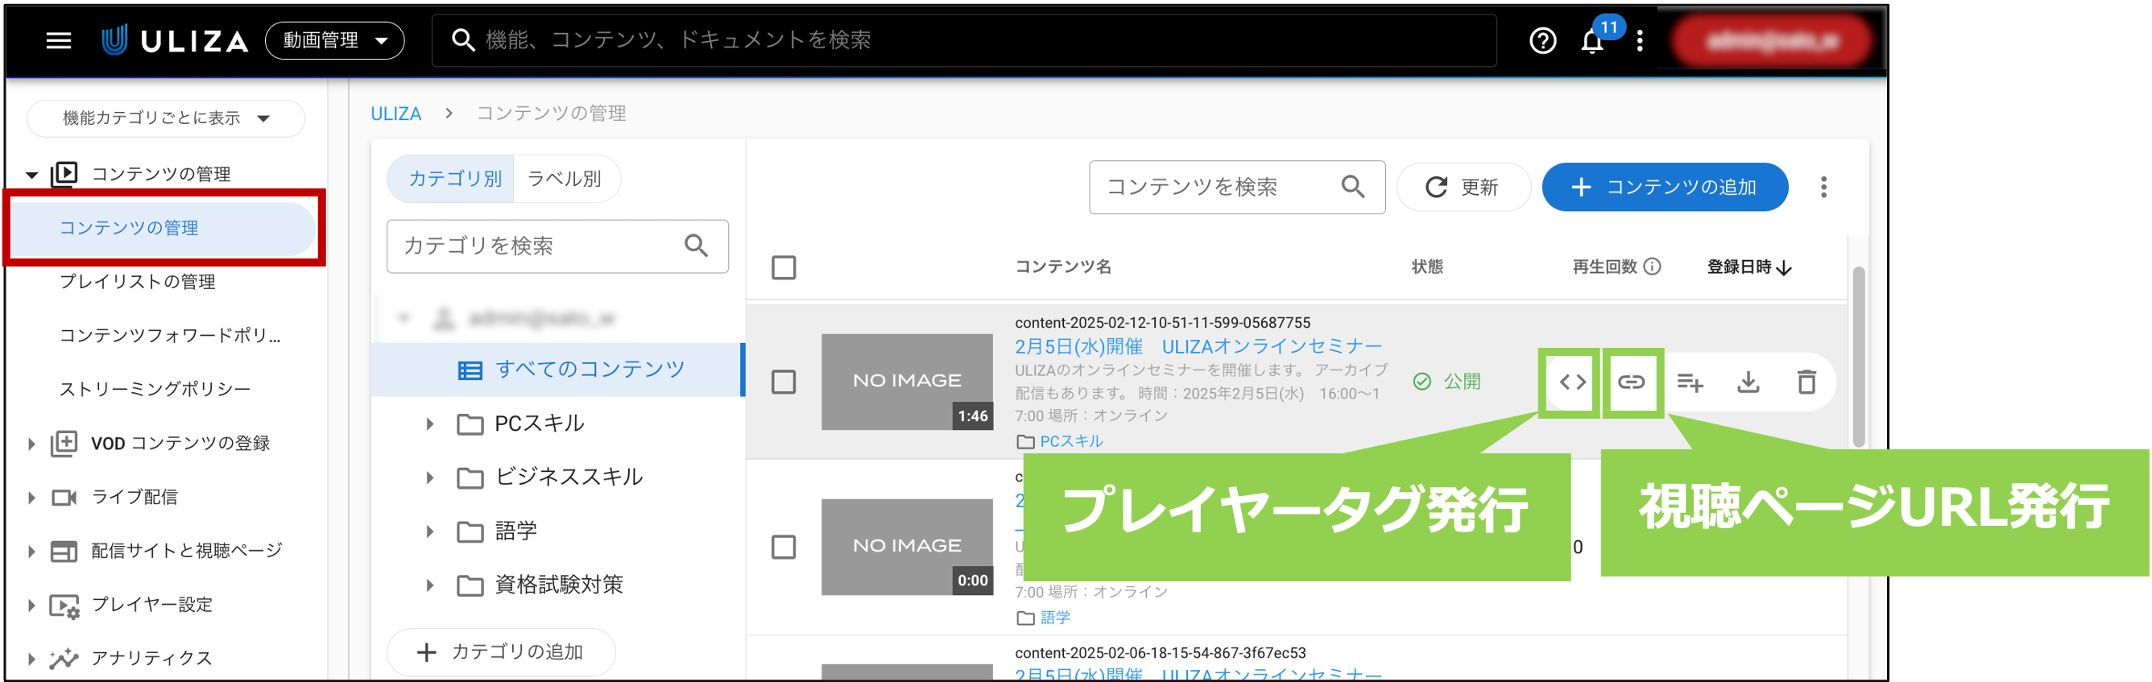Download first content via download icon
The image size is (2152, 682).
pyautogui.click(x=1748, y=382)
